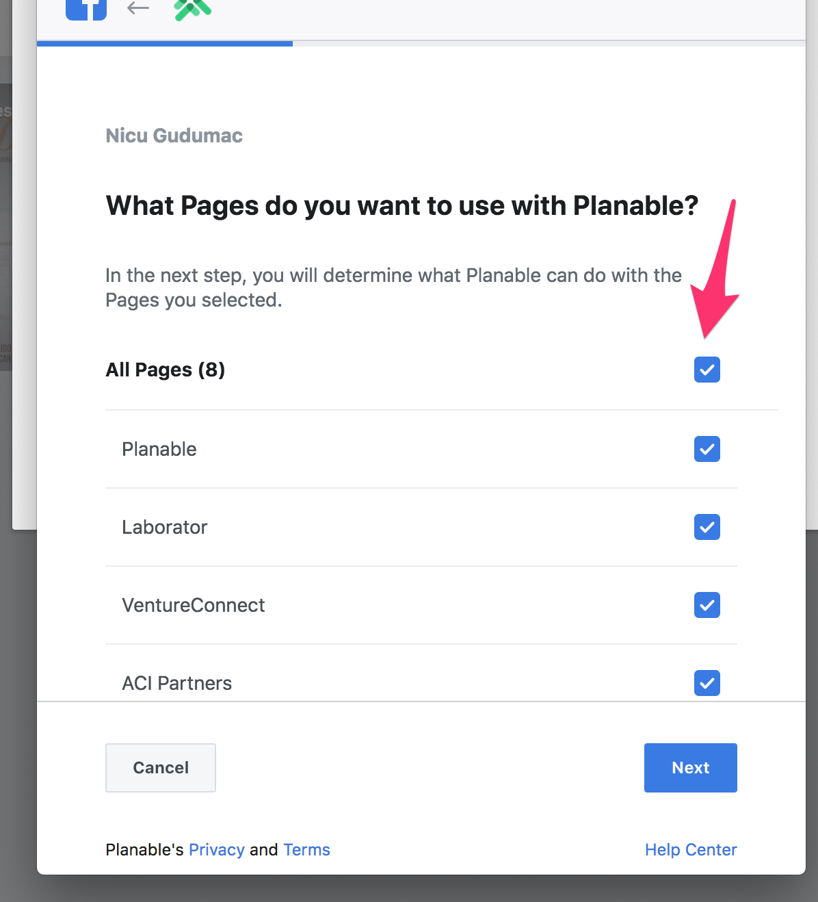Uncheck the Planable page checkbox
This screenshot has width=818, height=902.
(707, 449)
